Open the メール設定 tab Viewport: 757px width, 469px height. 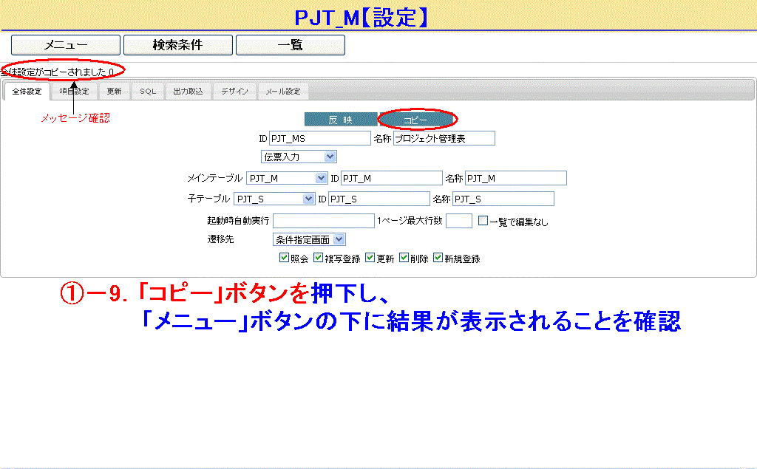pos(283,92)
